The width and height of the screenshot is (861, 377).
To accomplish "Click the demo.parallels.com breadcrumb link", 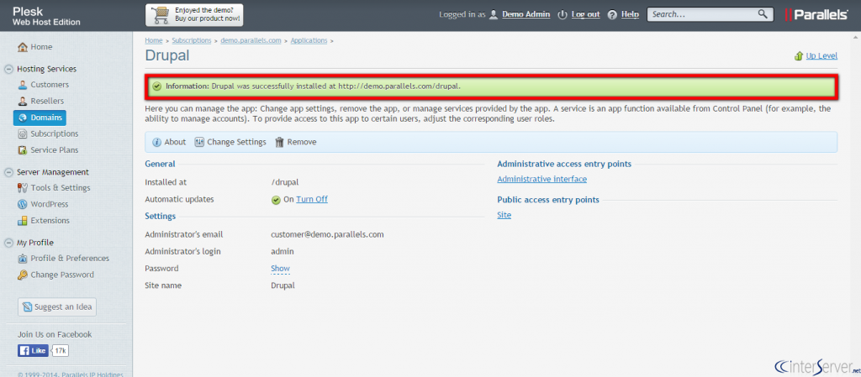I will [x=251, y=40].
